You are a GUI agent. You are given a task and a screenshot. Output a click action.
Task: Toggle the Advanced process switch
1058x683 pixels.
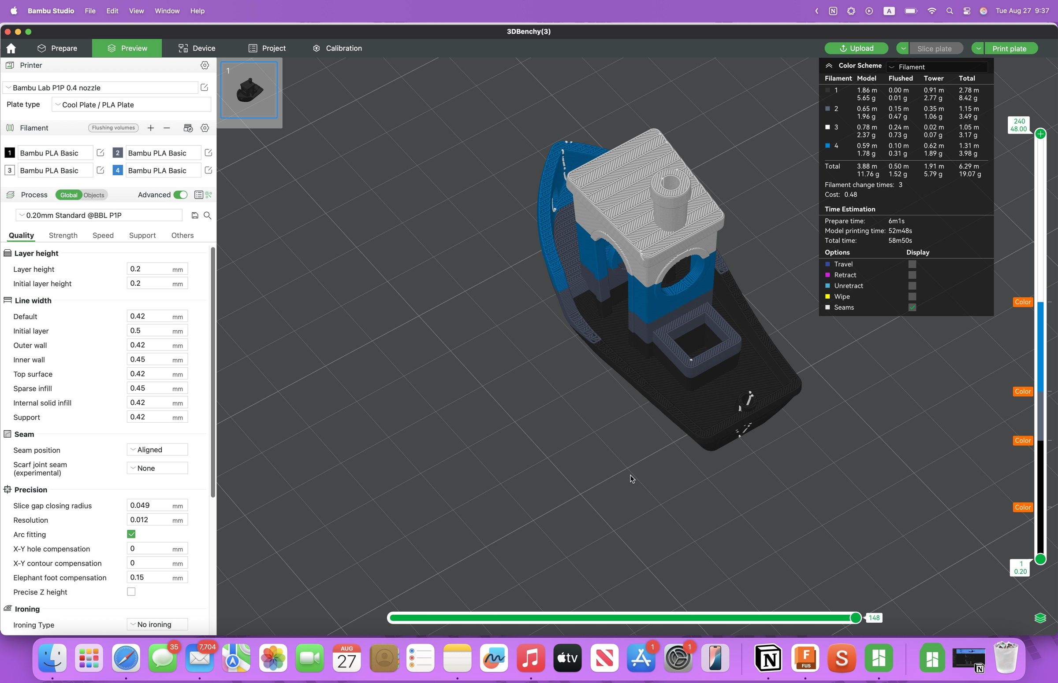tap(180, 195)
